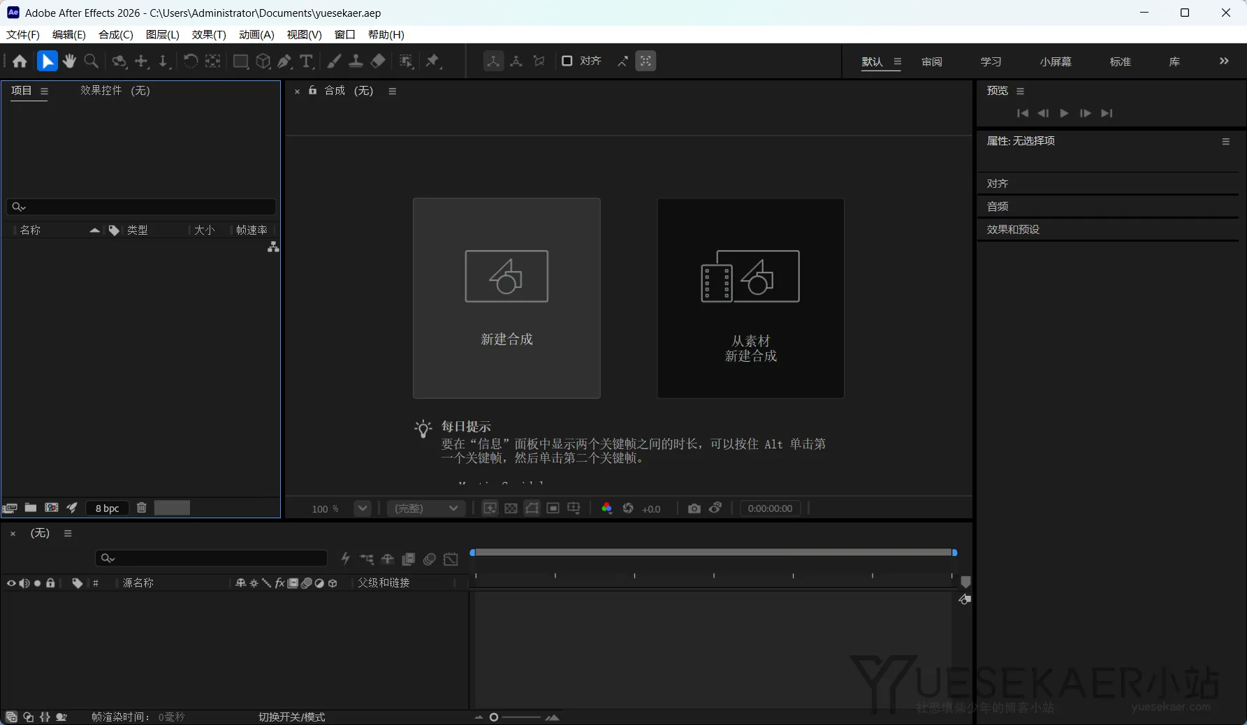Select the Zoom magnifier tool
Viewport: 1247px width, 725px height.
92,61
